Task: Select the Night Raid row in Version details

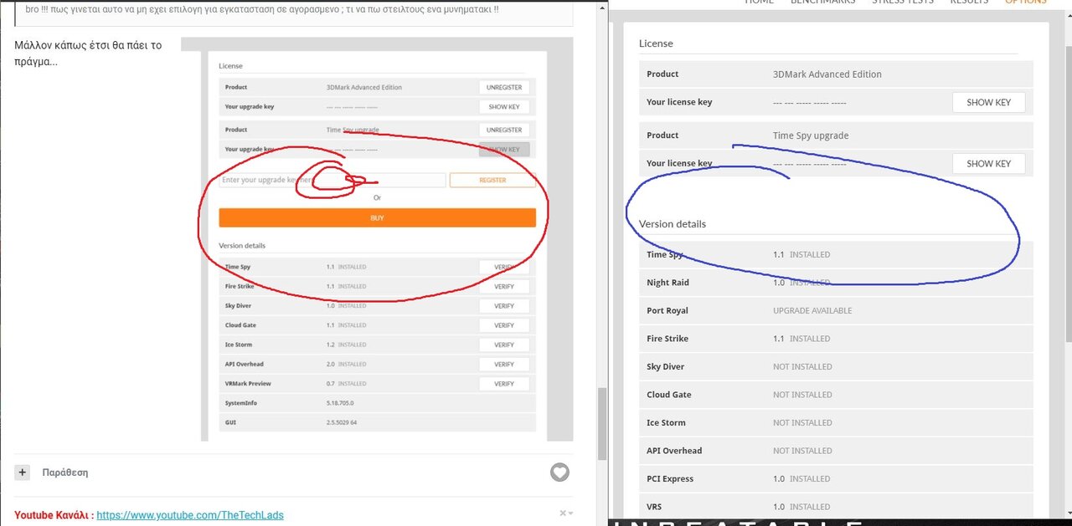Action: tap(836, 283)
